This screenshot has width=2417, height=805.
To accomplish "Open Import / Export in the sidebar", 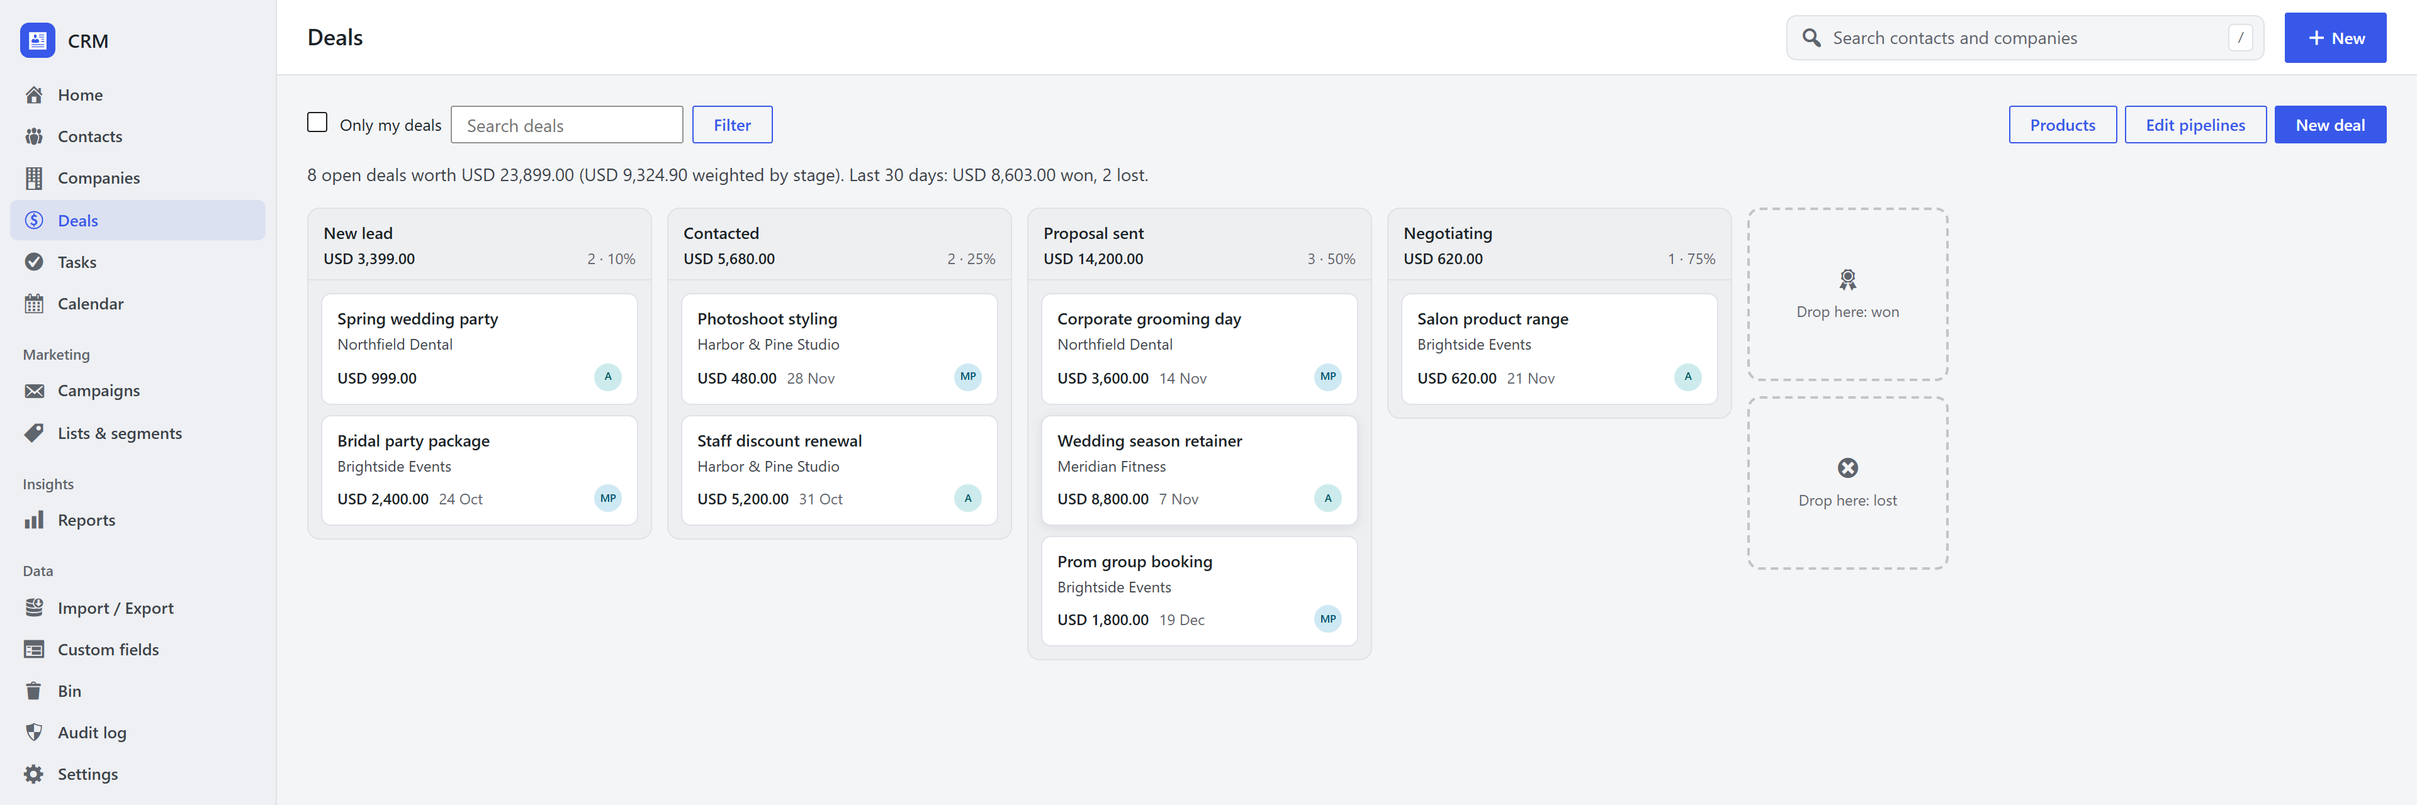I will (x=138, y=608).
